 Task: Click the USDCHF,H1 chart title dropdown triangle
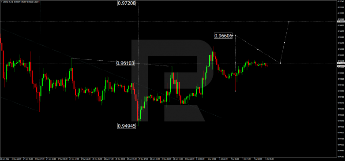[1, 2]
